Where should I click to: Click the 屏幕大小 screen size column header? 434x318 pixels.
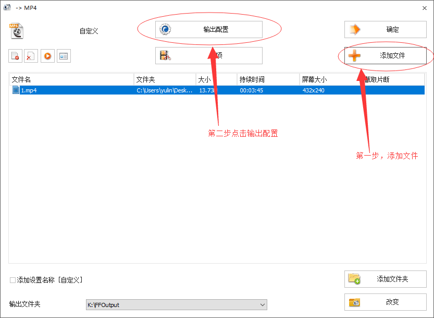[330, 79]
